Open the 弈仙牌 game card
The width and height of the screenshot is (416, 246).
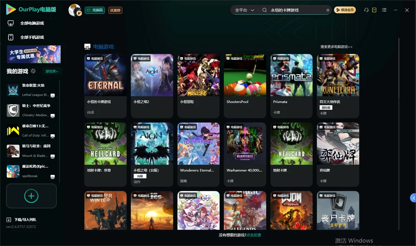point(338,155)
